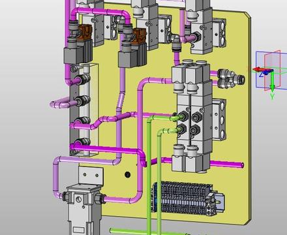Pick the bracket with two holes above the regulator
This screenshot has width=287, height=235.
(x=91, y=176)
